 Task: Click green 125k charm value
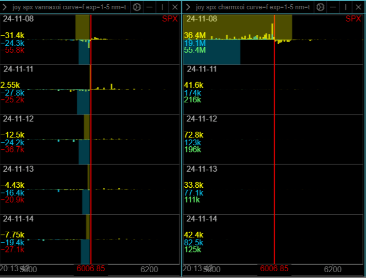pos(193,250)
